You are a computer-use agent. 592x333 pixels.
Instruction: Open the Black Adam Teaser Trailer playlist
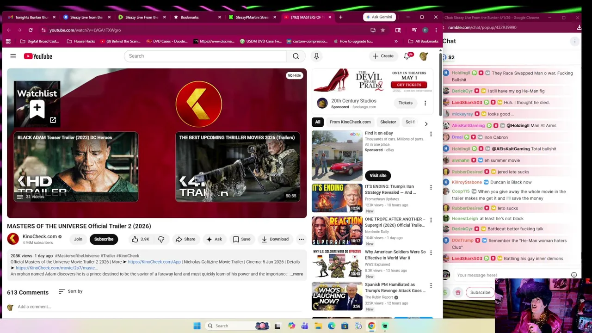[76, 167]
